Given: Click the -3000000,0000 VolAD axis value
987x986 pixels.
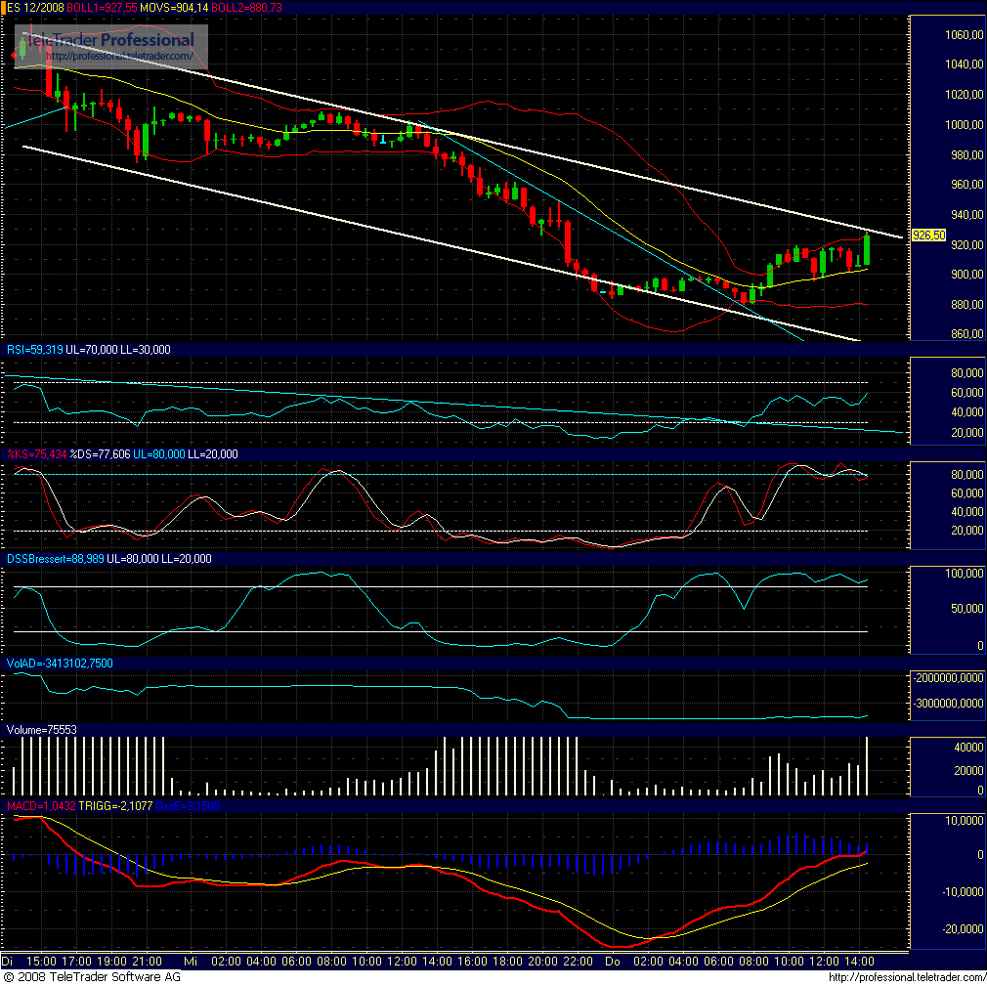Looking at the screenshot, I should 948,704.
